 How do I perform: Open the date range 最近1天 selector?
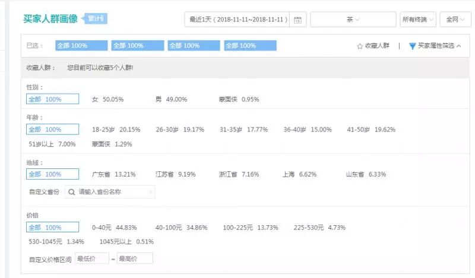tap(237, 20)
